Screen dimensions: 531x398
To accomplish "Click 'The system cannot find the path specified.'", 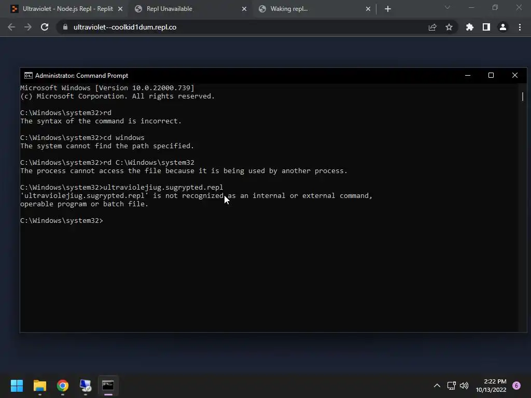I will (x=107, y=146).
